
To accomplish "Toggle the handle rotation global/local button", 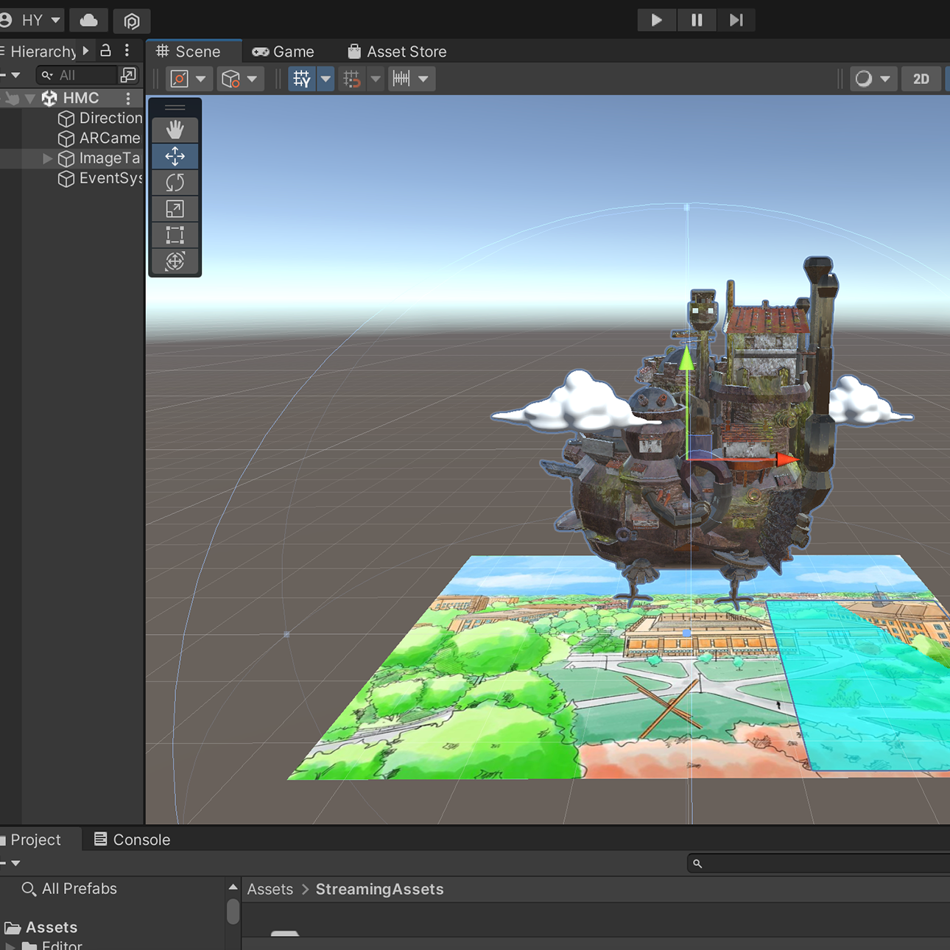I will (x=231, y=79).
